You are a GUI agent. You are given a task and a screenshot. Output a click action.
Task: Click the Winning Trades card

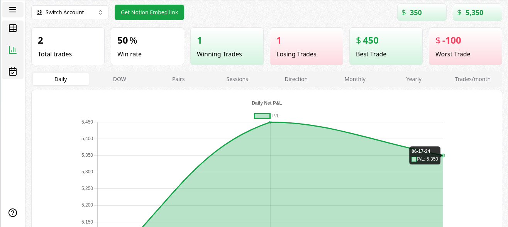[x=227, y=46]
